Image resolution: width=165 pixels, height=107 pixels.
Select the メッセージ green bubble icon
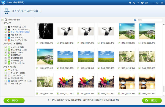[9, 47]
